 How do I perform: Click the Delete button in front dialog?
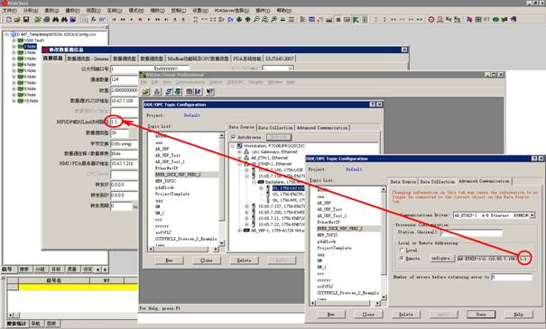point(406,314)
